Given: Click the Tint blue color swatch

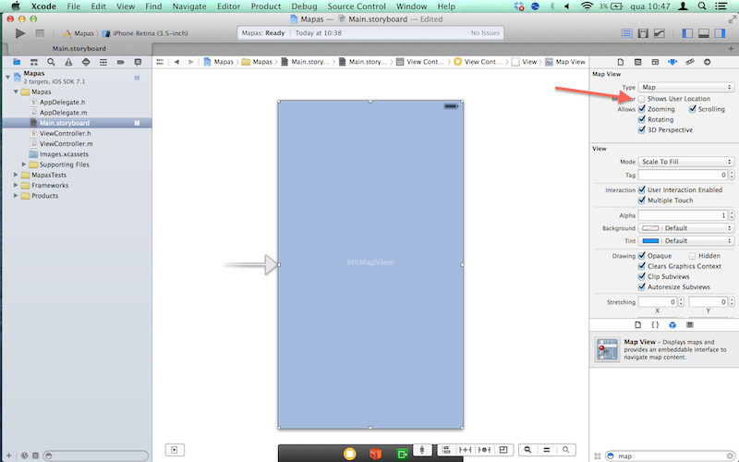Looking at the screenshot, I should tap(650, 241).
